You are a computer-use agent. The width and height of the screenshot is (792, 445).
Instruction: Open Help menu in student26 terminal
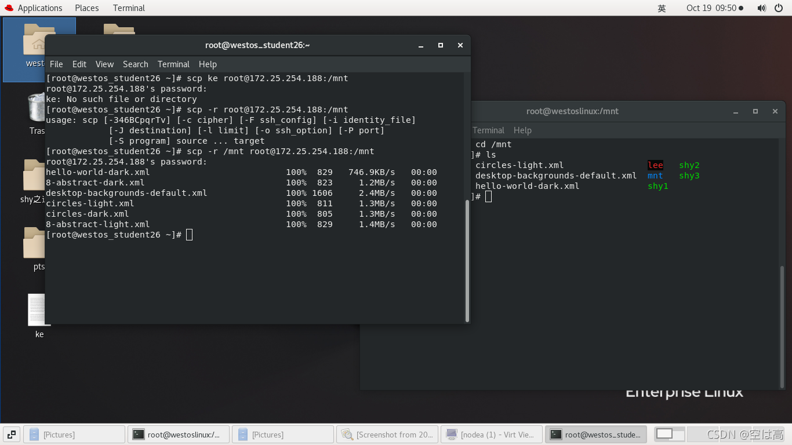pyautogui.click(x=208, y=64)
